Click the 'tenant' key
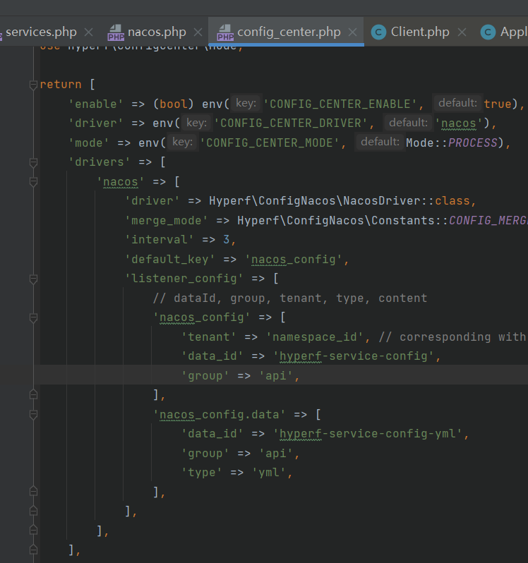Image resolution: width=528 pixels, height=563 pixels. [209, 337]
